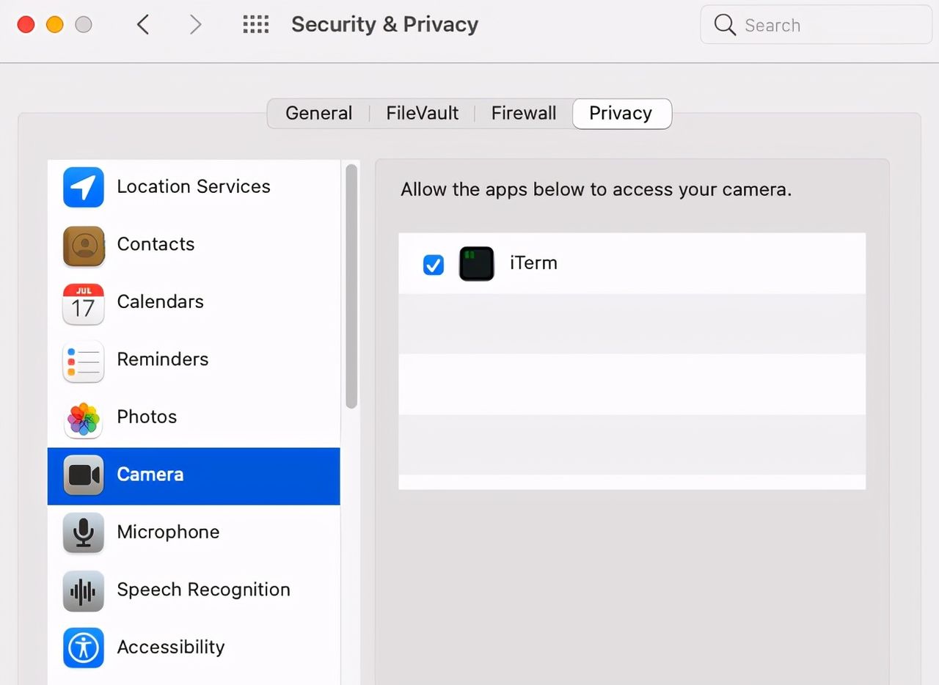Open Speech Recognition waveform icon
The height and width of the screenshot is (685, 939).
pos(83,590)
